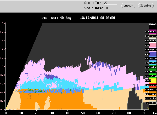Click the none legend label
Image resolution: width=157 pixels, height=115 pixels.
153,24
